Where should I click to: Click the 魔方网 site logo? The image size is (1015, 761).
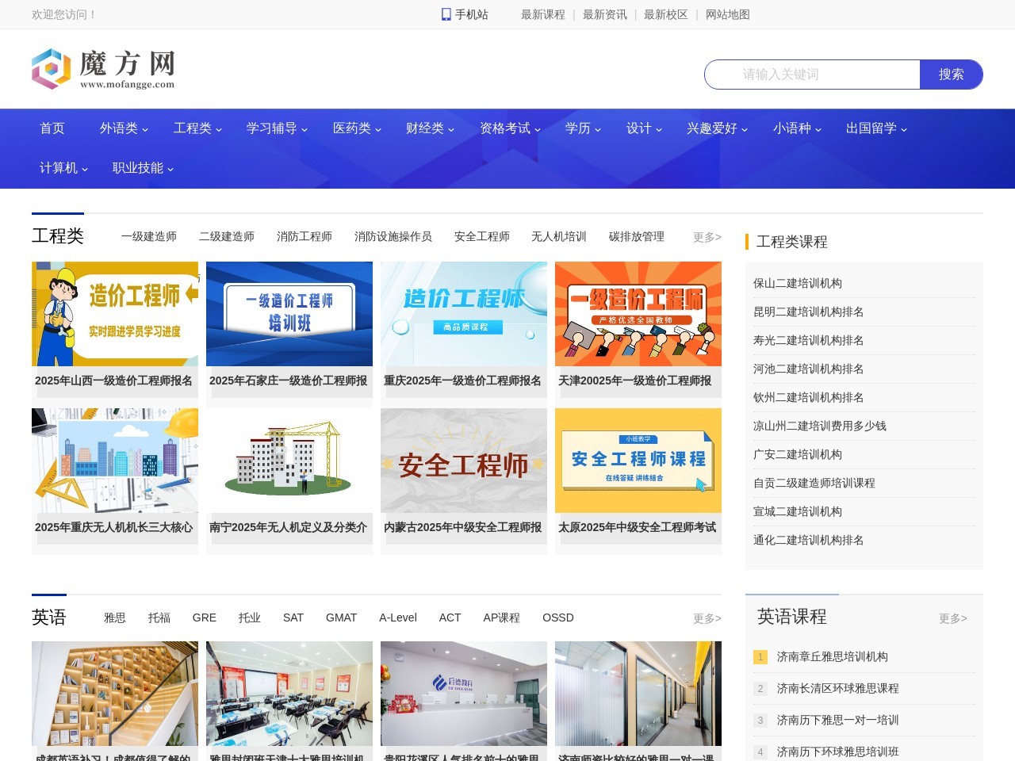(103, 69)
